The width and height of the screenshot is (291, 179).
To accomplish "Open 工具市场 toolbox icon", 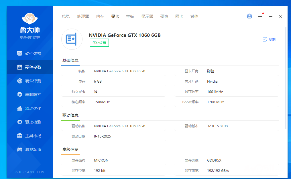I will coord(20,136).
